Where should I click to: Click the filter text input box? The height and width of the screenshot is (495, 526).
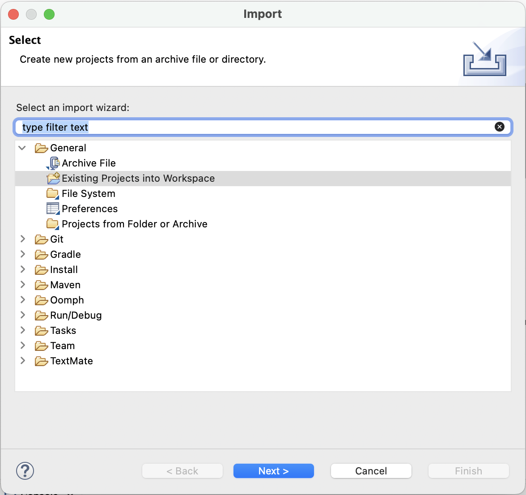coord(224,127)
